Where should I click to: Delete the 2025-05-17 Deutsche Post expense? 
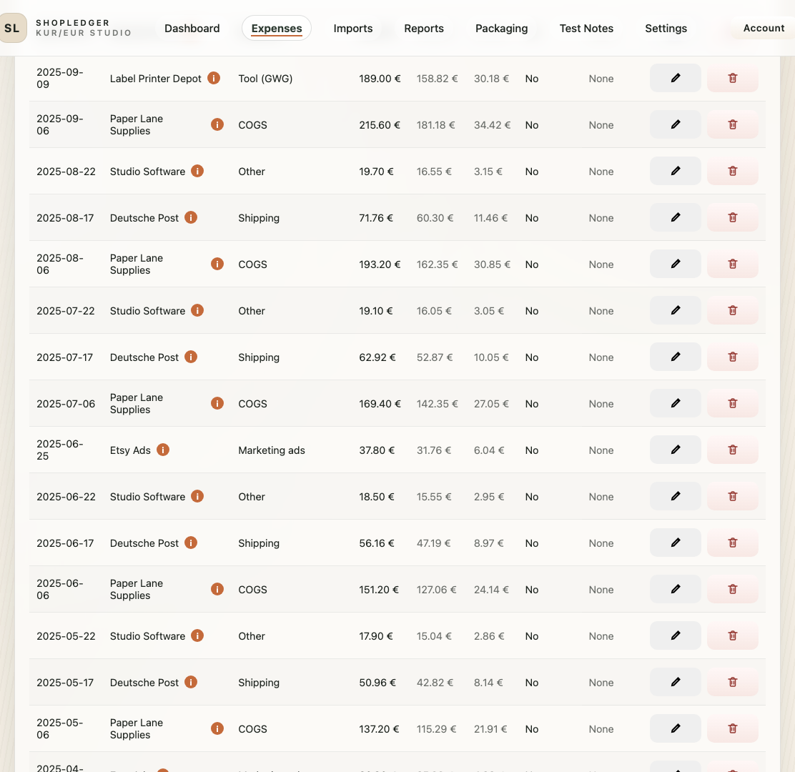pos(732,682)
